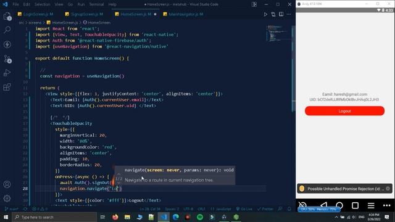Click the git branch status bar item

(12, 209)
